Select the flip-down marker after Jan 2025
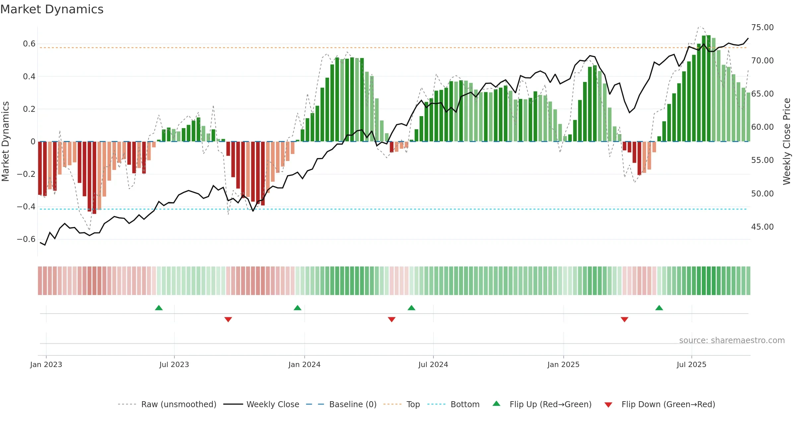The image size is (796, 448). pyautogui.click(x=625, y=319)
